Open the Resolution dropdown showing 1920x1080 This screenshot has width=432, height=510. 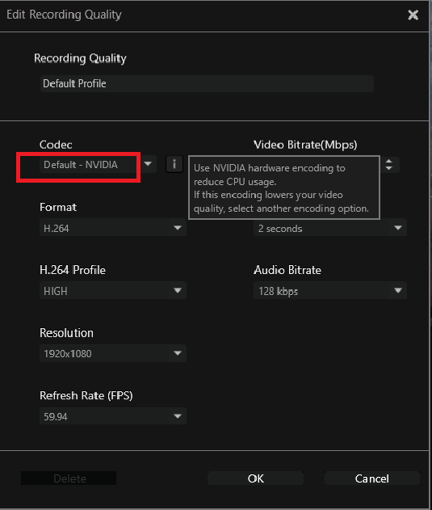(x=113, y=353)
